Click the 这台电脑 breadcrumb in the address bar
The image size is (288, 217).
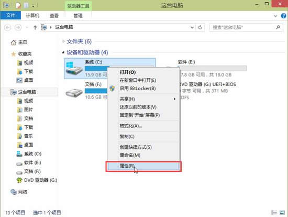[x=64, y=27]
